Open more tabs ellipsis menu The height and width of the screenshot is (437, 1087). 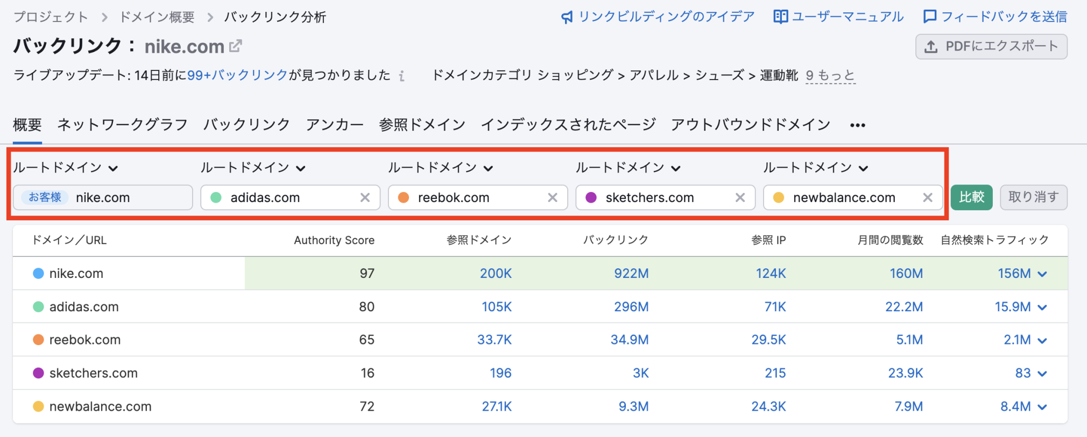click(858, 125)
